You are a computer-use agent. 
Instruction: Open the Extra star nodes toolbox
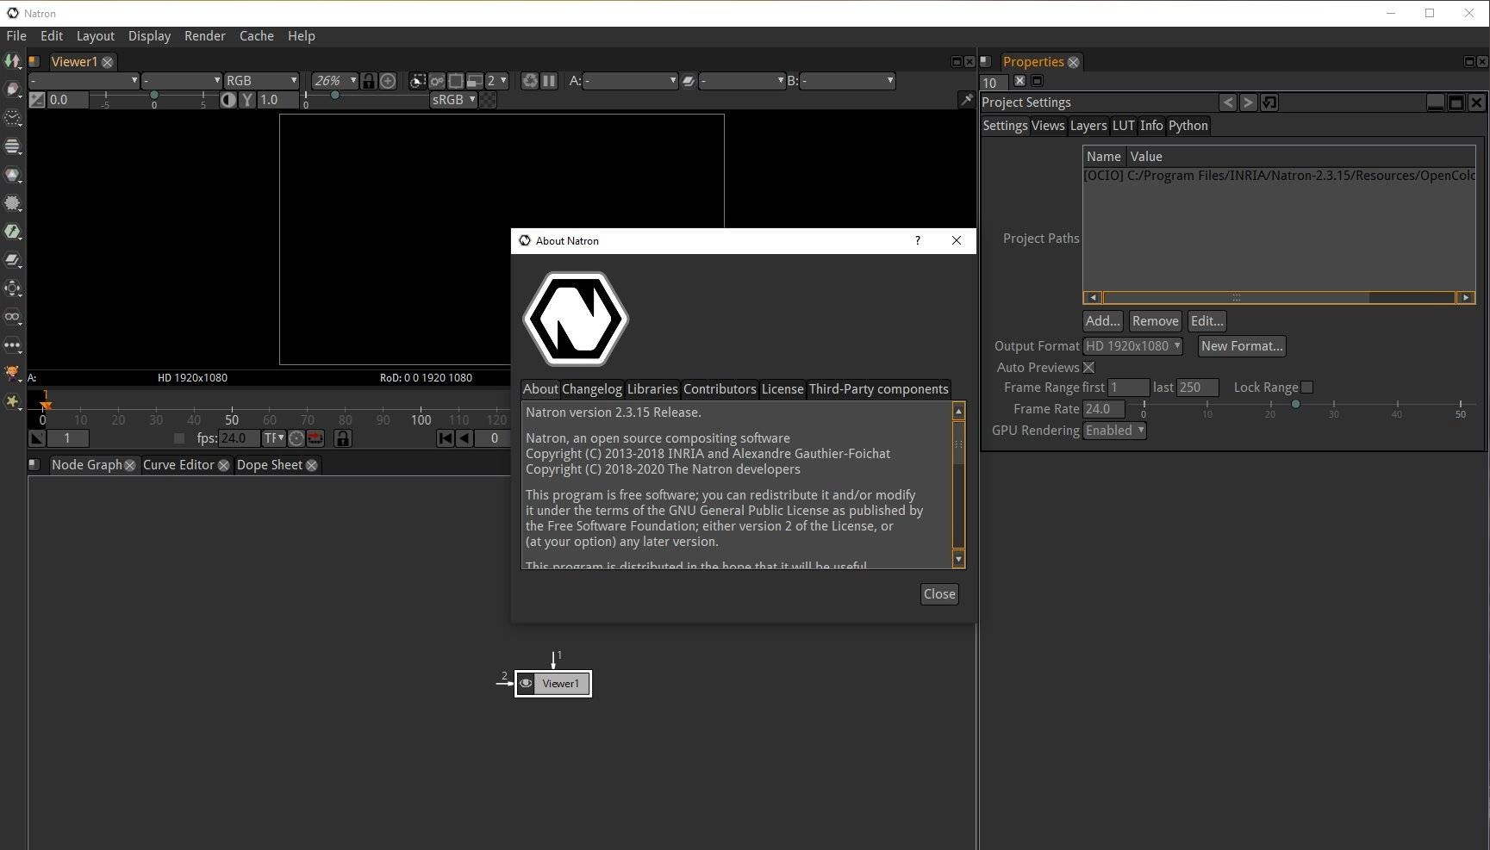point(12,402)
